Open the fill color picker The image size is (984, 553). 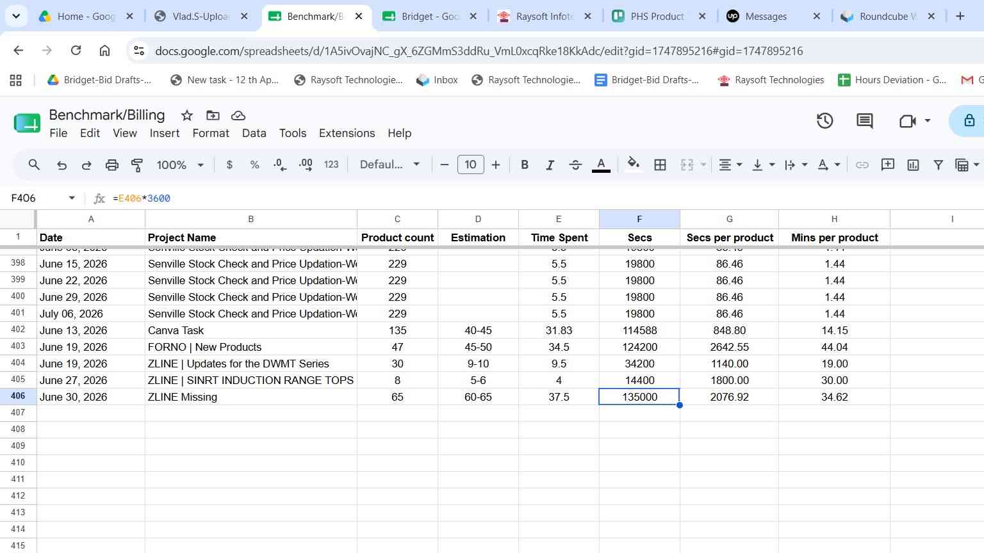click(634, 164)
